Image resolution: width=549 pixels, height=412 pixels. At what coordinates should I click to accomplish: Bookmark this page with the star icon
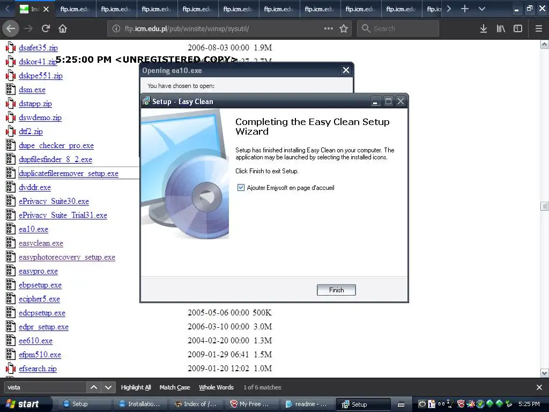coord(344,28)
